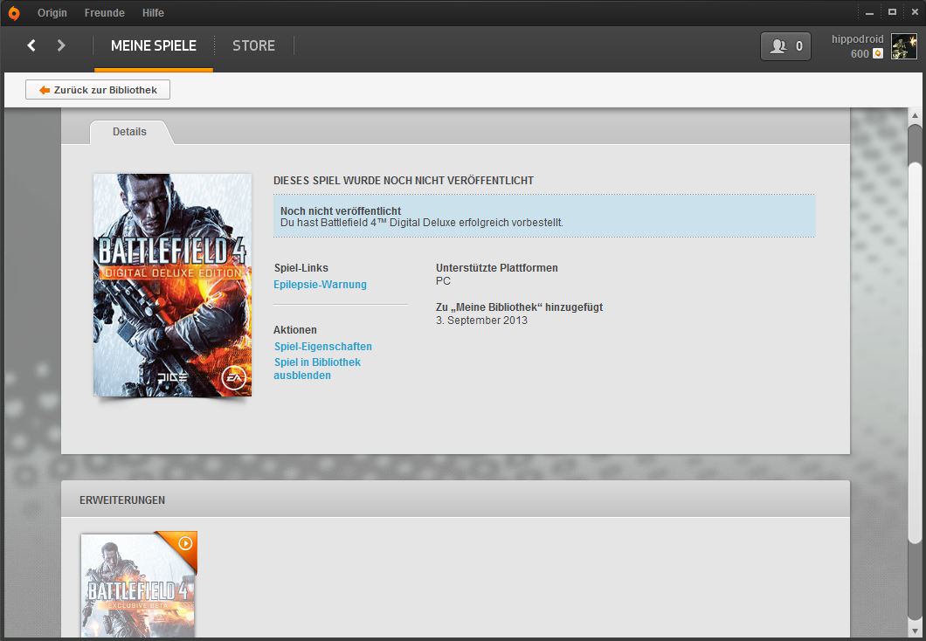Go forward with the right arrow
The width and height of the screenshot is (926, 641).
tap(61, 45)
